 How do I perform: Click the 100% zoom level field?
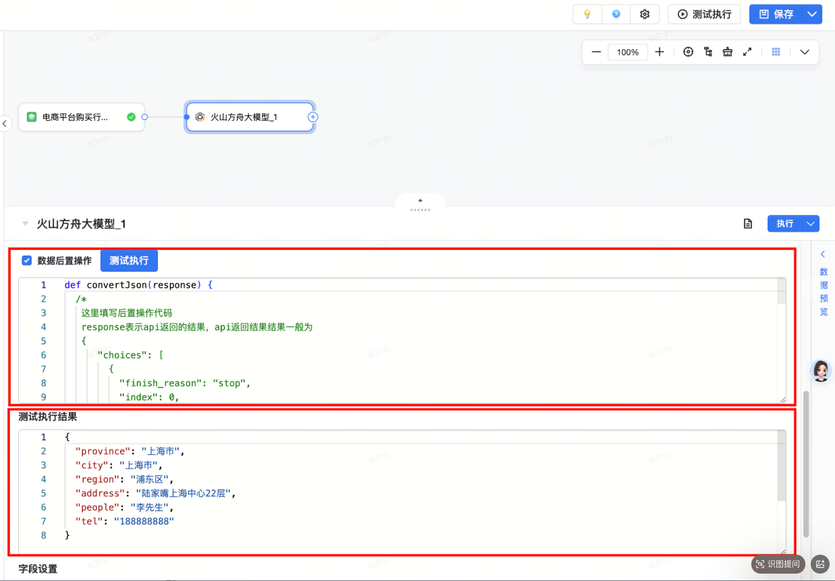[627, 52]
